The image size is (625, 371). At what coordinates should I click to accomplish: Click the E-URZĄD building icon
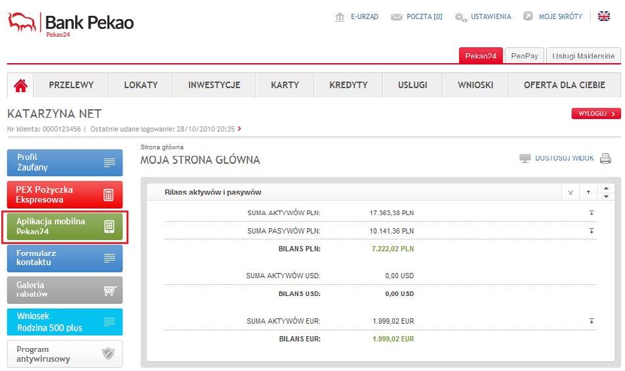pyautogui.click(x=339, y=16)
